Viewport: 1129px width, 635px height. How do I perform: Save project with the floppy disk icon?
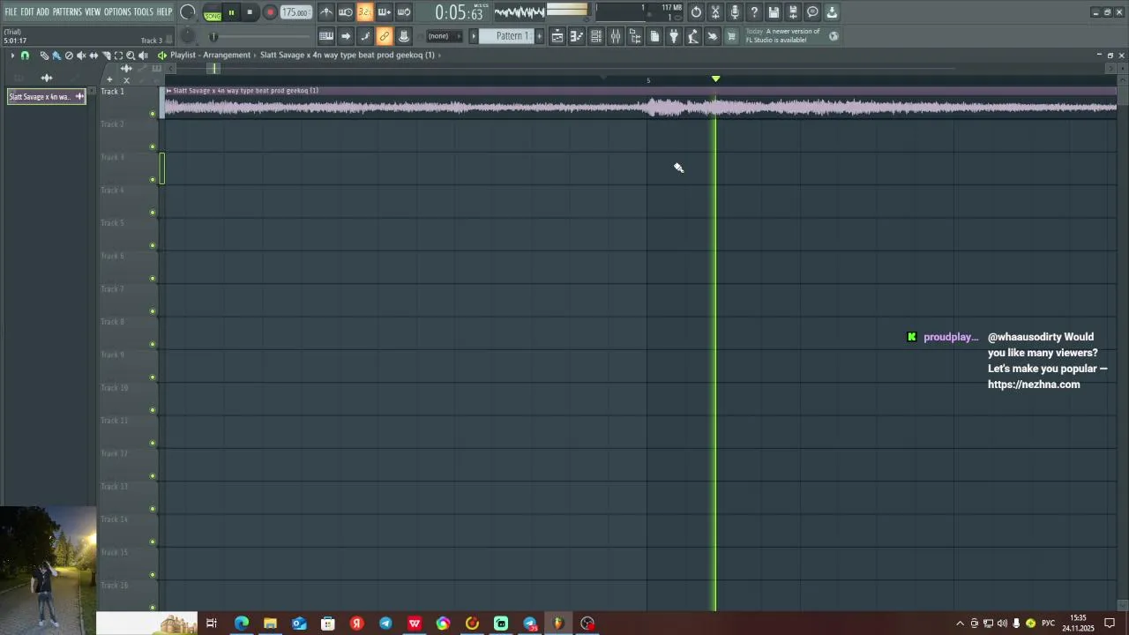774,12
